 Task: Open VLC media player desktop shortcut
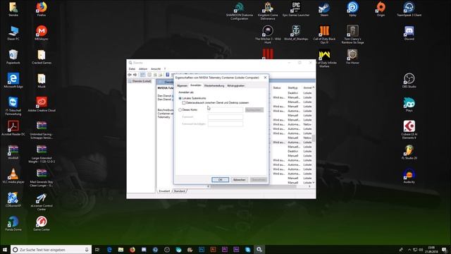[x=13, y=176]
